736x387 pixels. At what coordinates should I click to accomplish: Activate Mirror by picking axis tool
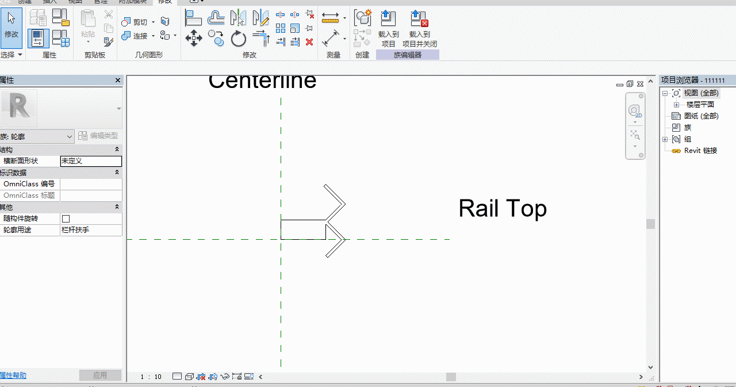point(238,18)
